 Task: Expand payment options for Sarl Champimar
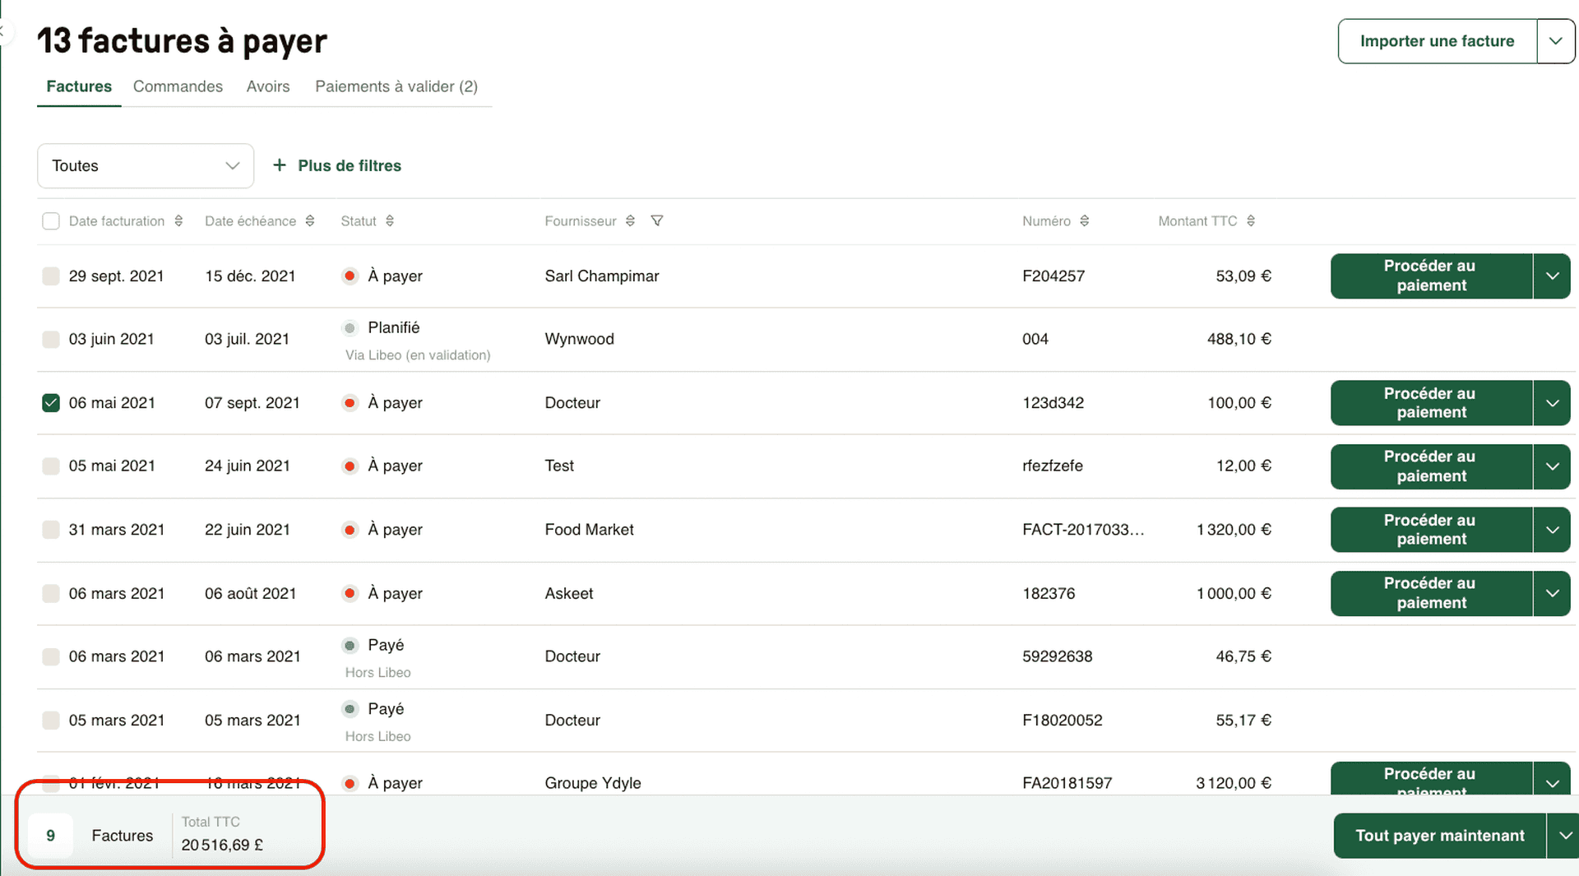[1552, 276]
